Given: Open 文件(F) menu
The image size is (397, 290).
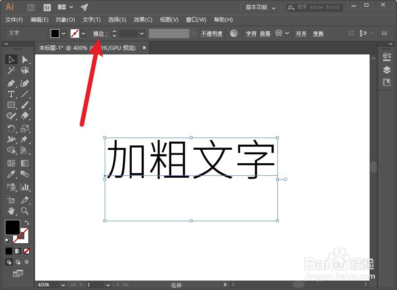Looking at the screenshot, I should pos(14,20).
